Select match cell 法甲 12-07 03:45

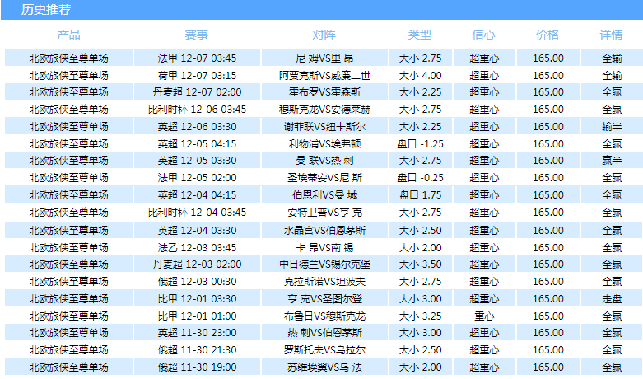tap(197, 58)
